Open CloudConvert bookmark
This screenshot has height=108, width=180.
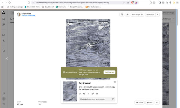point(48,7)
